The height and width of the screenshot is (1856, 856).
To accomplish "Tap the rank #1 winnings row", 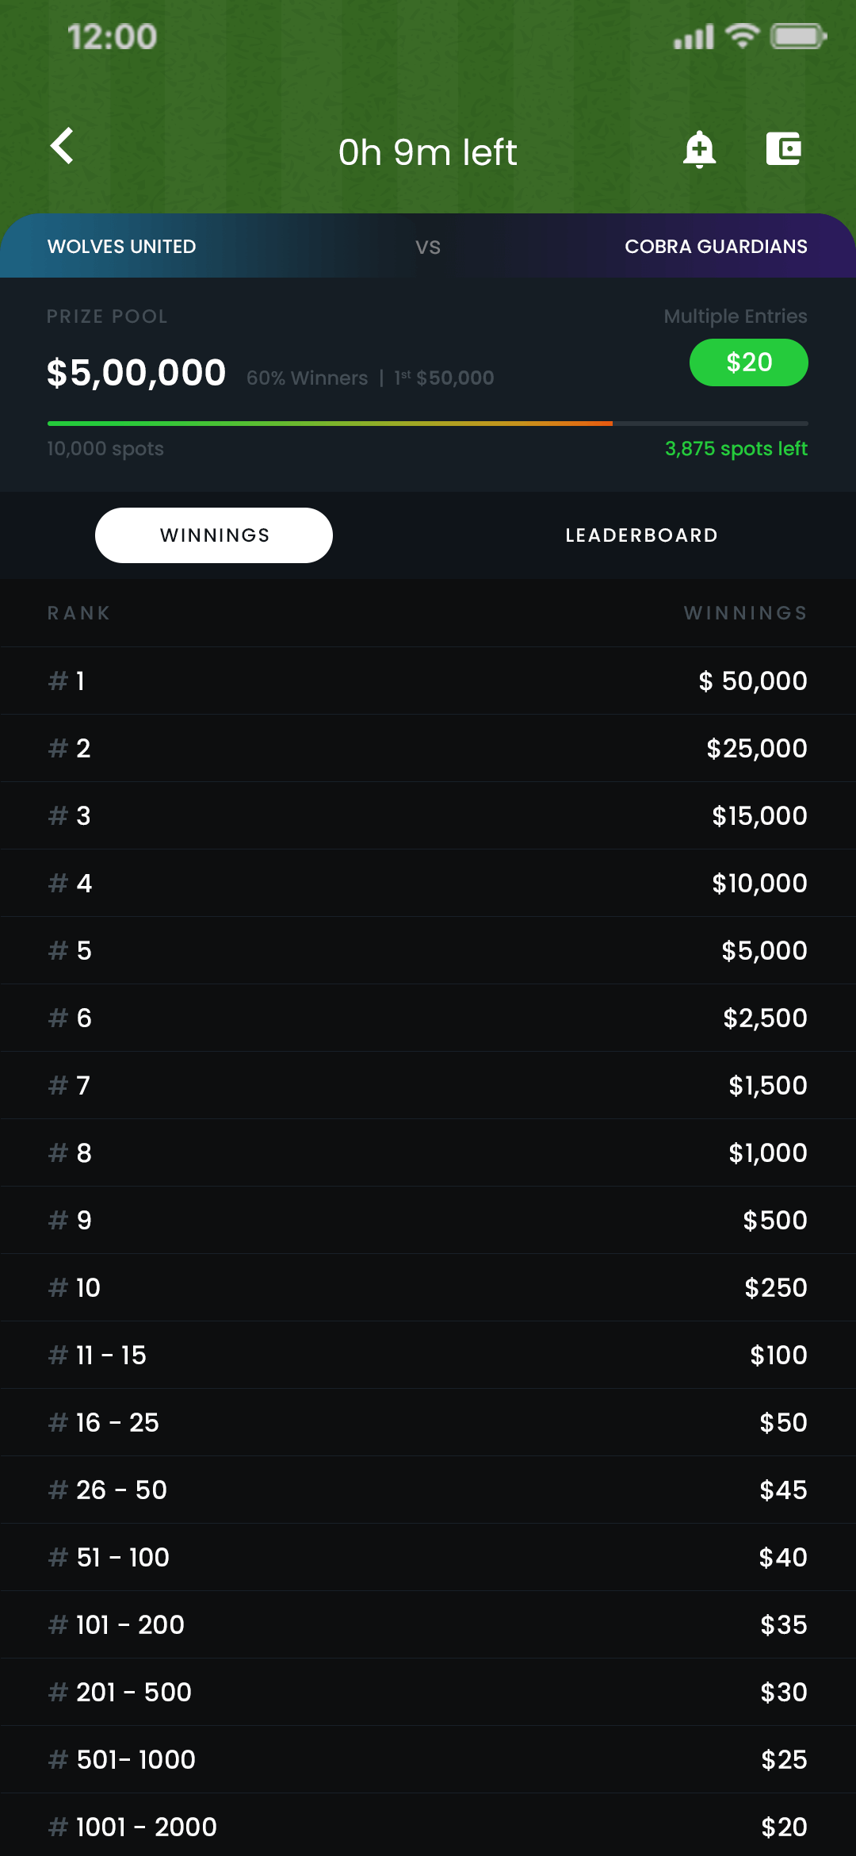I will (x=428, y=681).
